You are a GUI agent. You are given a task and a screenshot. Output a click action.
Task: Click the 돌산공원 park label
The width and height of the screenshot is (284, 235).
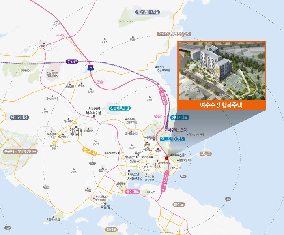coord(151,192)
